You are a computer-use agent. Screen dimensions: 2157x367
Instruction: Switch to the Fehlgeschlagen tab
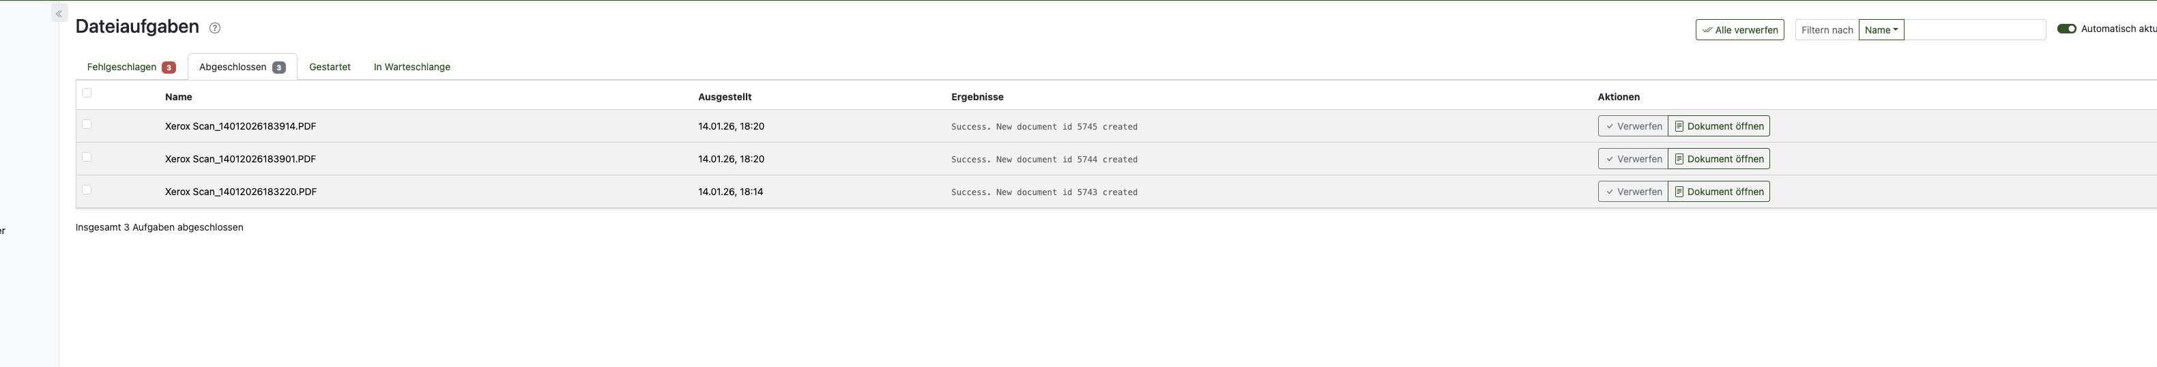pos(130,67)
